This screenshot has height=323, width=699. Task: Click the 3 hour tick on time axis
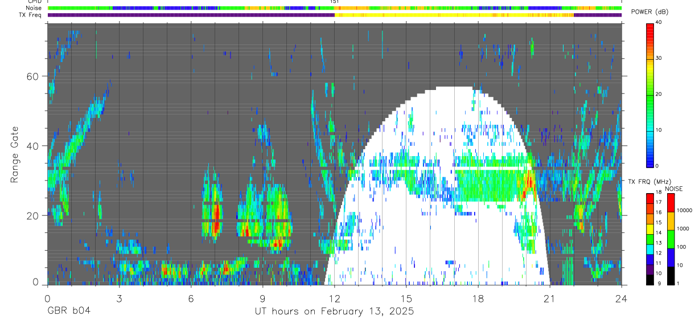pos(119,297)
